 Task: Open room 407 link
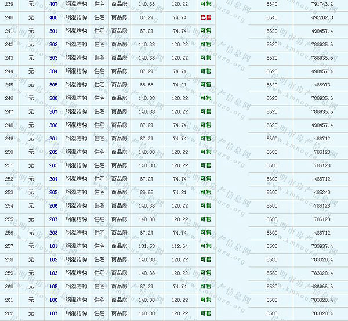coord(53,4)
